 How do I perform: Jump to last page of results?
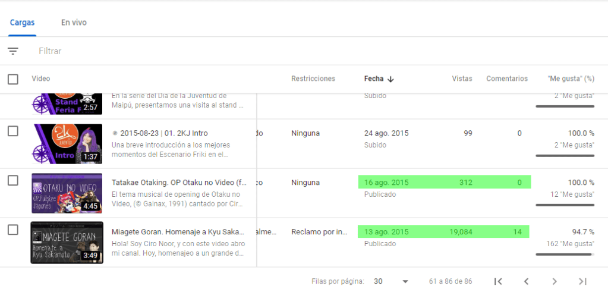(x=582, y=281)
